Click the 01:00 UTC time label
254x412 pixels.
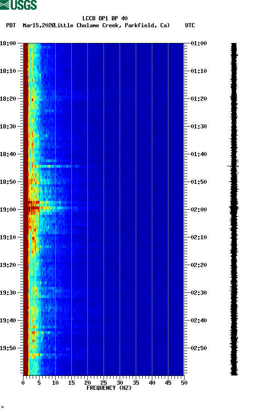[199, 43]
